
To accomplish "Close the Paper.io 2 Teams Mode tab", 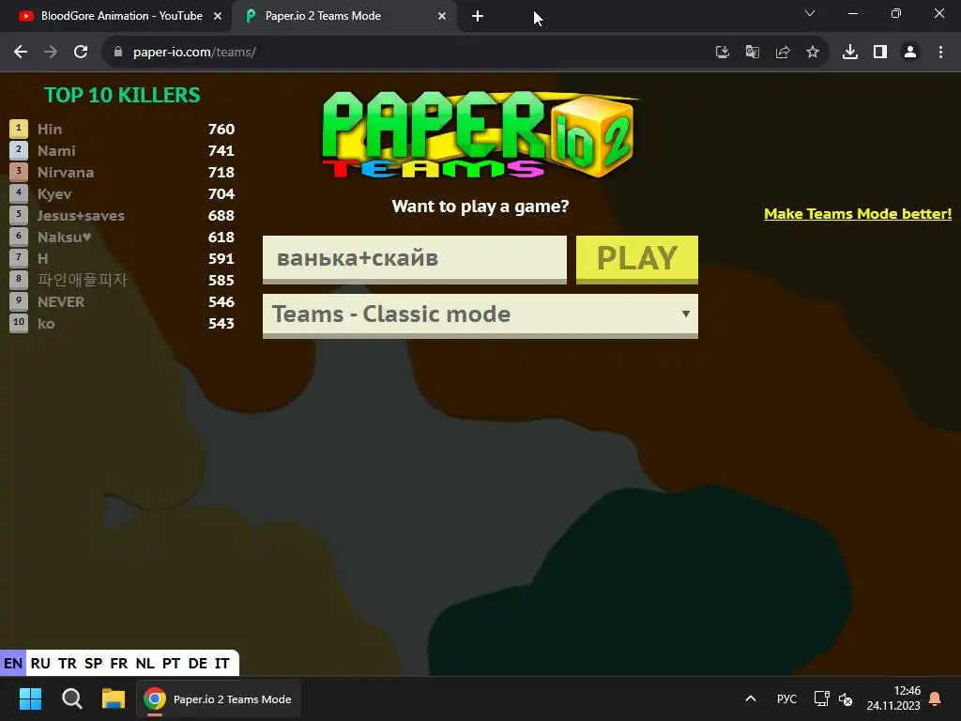I will pyautogui.click(x=442, y=16).
